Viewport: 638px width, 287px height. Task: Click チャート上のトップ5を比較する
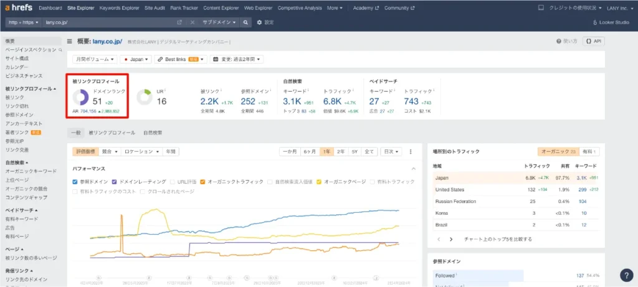point(498,239)
